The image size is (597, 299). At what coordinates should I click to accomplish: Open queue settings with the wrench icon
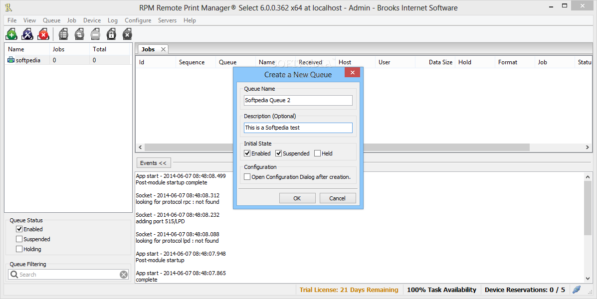click(27, 34)
